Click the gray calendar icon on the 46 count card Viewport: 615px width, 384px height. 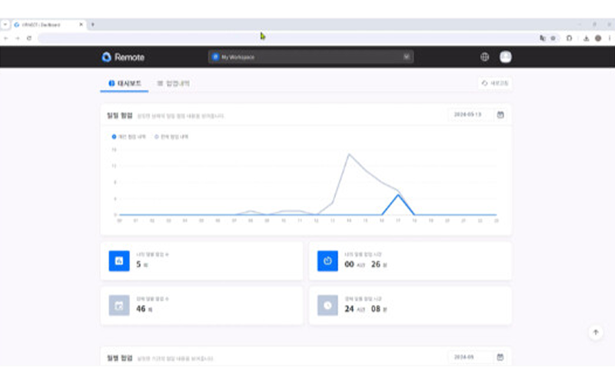pos(119,305)
